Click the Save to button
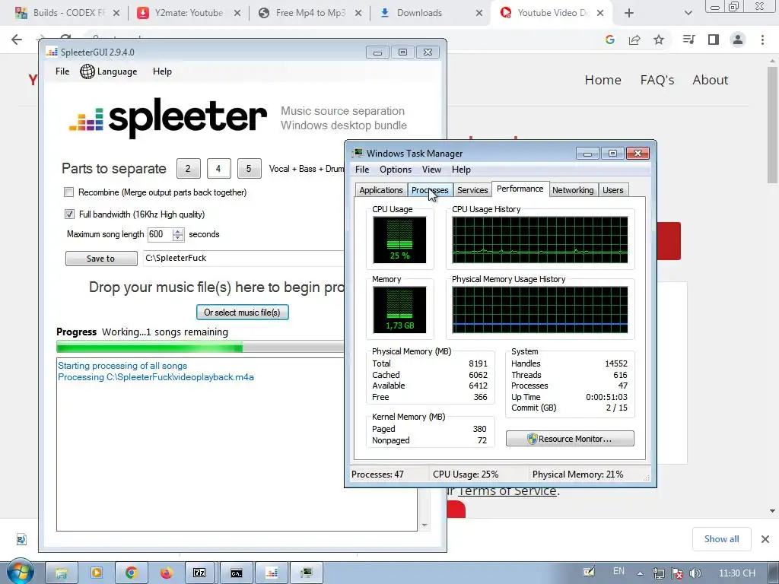Viewport: 779px width, 584px height. (x=101, y=259)
